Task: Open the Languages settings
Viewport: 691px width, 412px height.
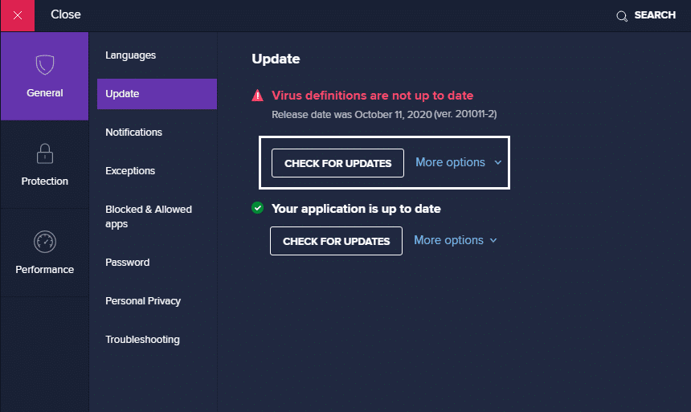Action: click(x=130, y=55)
